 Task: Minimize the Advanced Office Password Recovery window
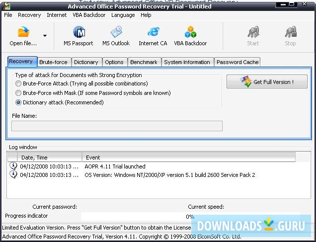tap(283, 4)
